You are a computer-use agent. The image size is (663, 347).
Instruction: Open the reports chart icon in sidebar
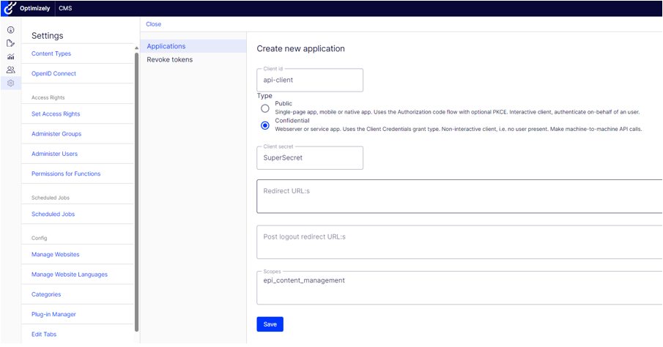(10, 56)
